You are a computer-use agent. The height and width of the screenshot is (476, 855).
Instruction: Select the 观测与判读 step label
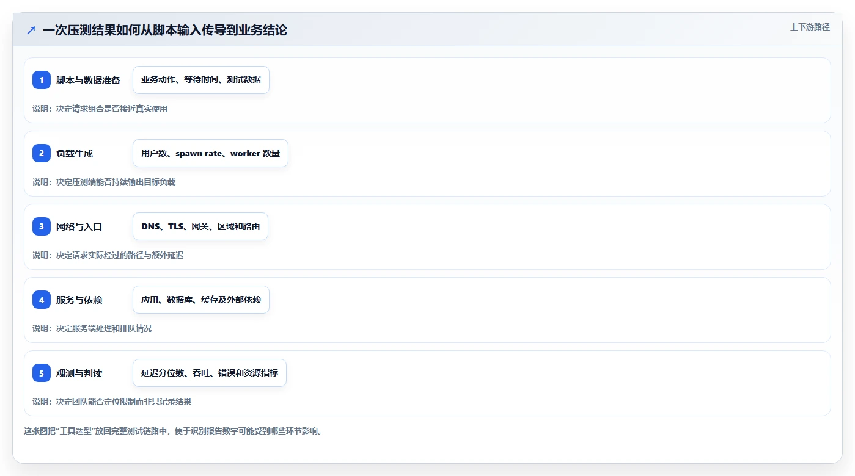(x=79, y=373)
